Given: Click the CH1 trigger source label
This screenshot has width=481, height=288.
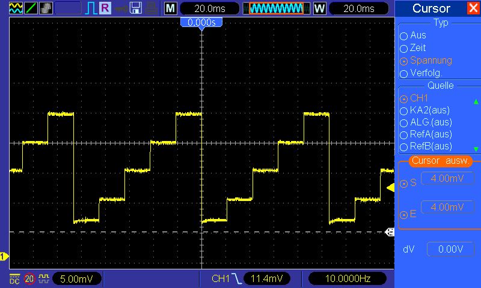Looking at the screenshot, I should pyautogui.click(x=221, y=278).
